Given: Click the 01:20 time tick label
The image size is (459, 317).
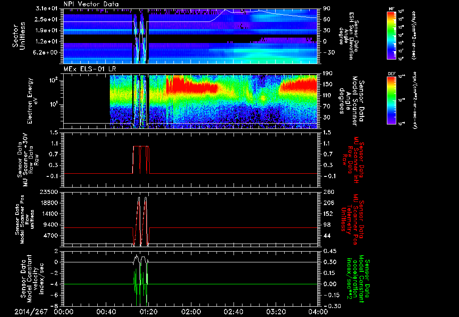Looking at the screenshot, I should click(x=148, y=312).
